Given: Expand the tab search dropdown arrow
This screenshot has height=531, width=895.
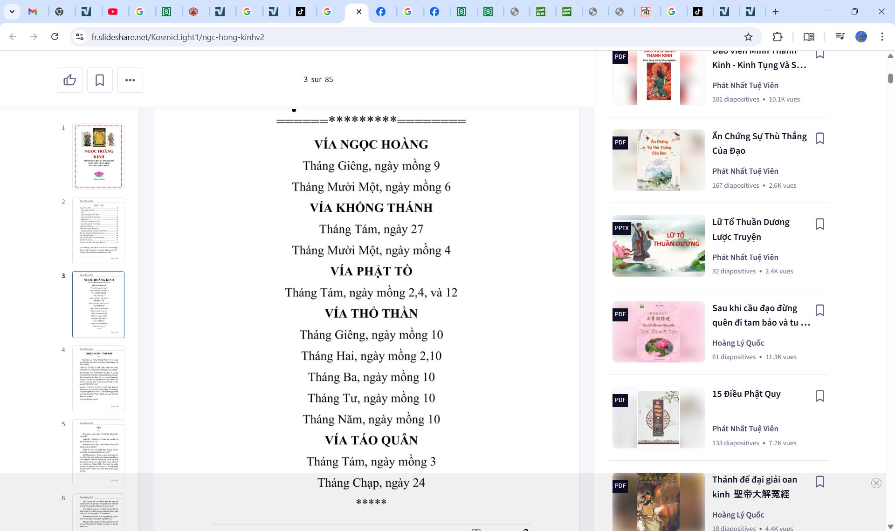Looking at the screenshot, I should click(x=12, y=12).
